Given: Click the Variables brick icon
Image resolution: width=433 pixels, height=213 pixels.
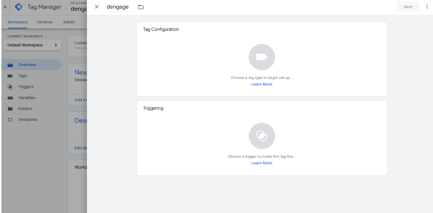Looking at the screenshot, I should (x=10, y=98).
